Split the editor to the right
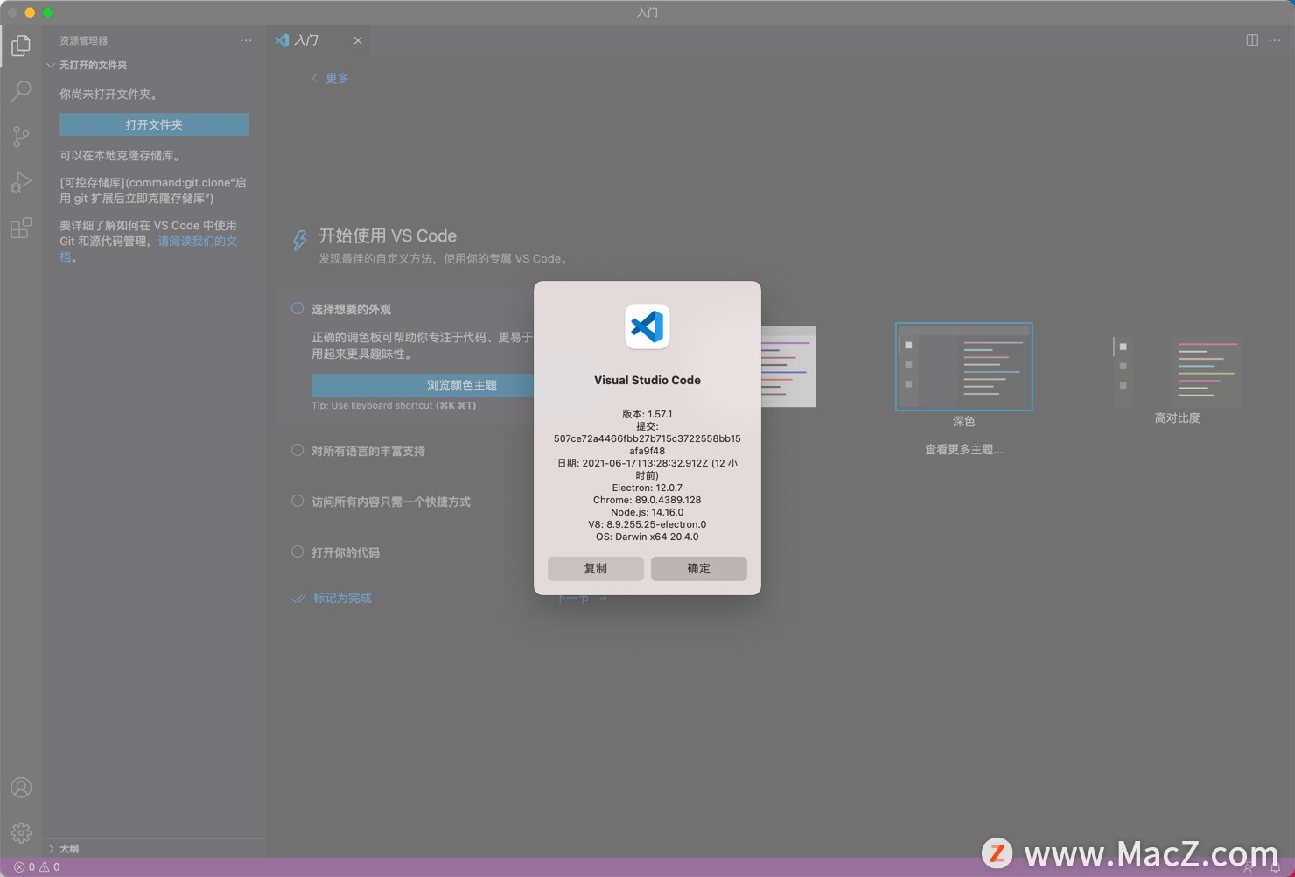 point(1252,40)
